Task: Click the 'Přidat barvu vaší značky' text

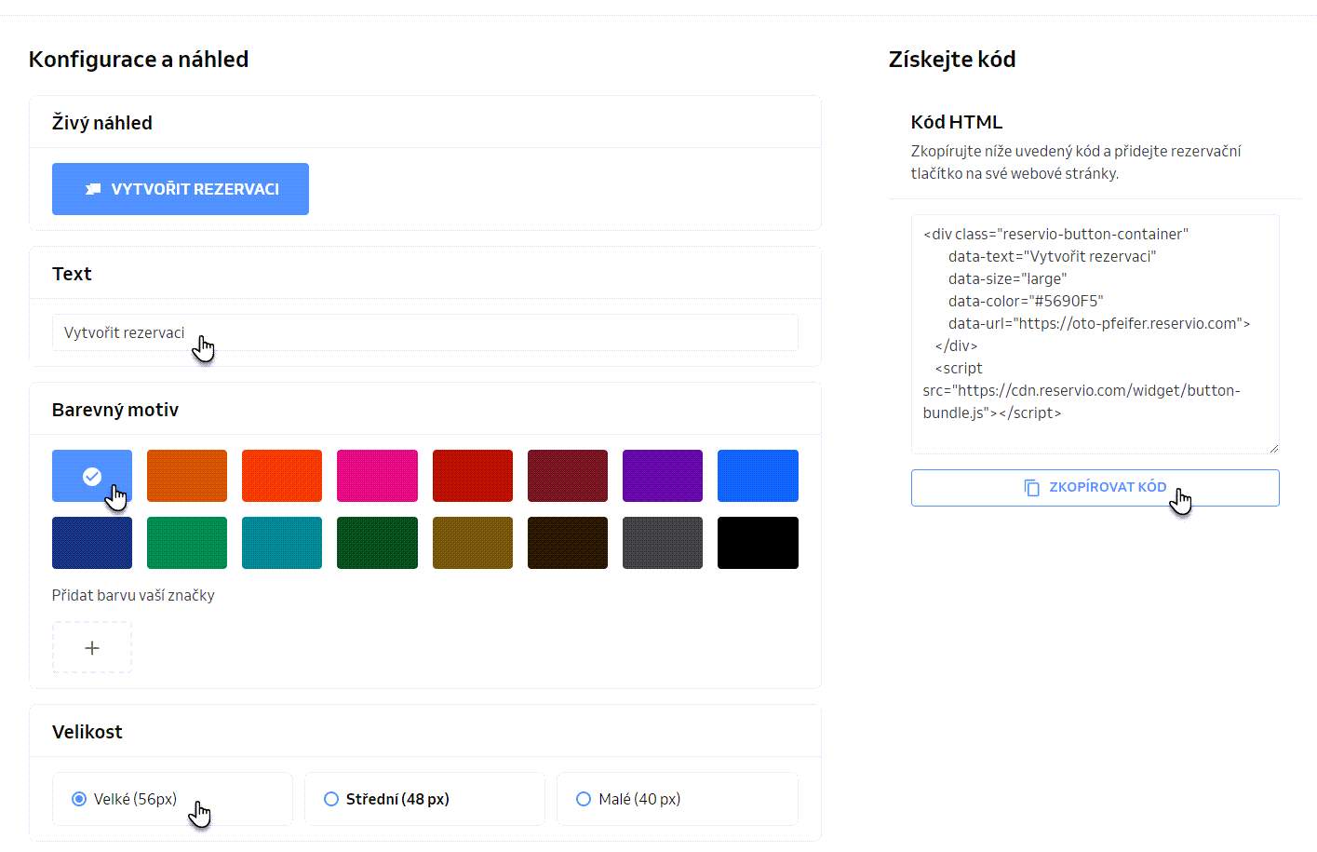Action: click(x=133, y=595)
